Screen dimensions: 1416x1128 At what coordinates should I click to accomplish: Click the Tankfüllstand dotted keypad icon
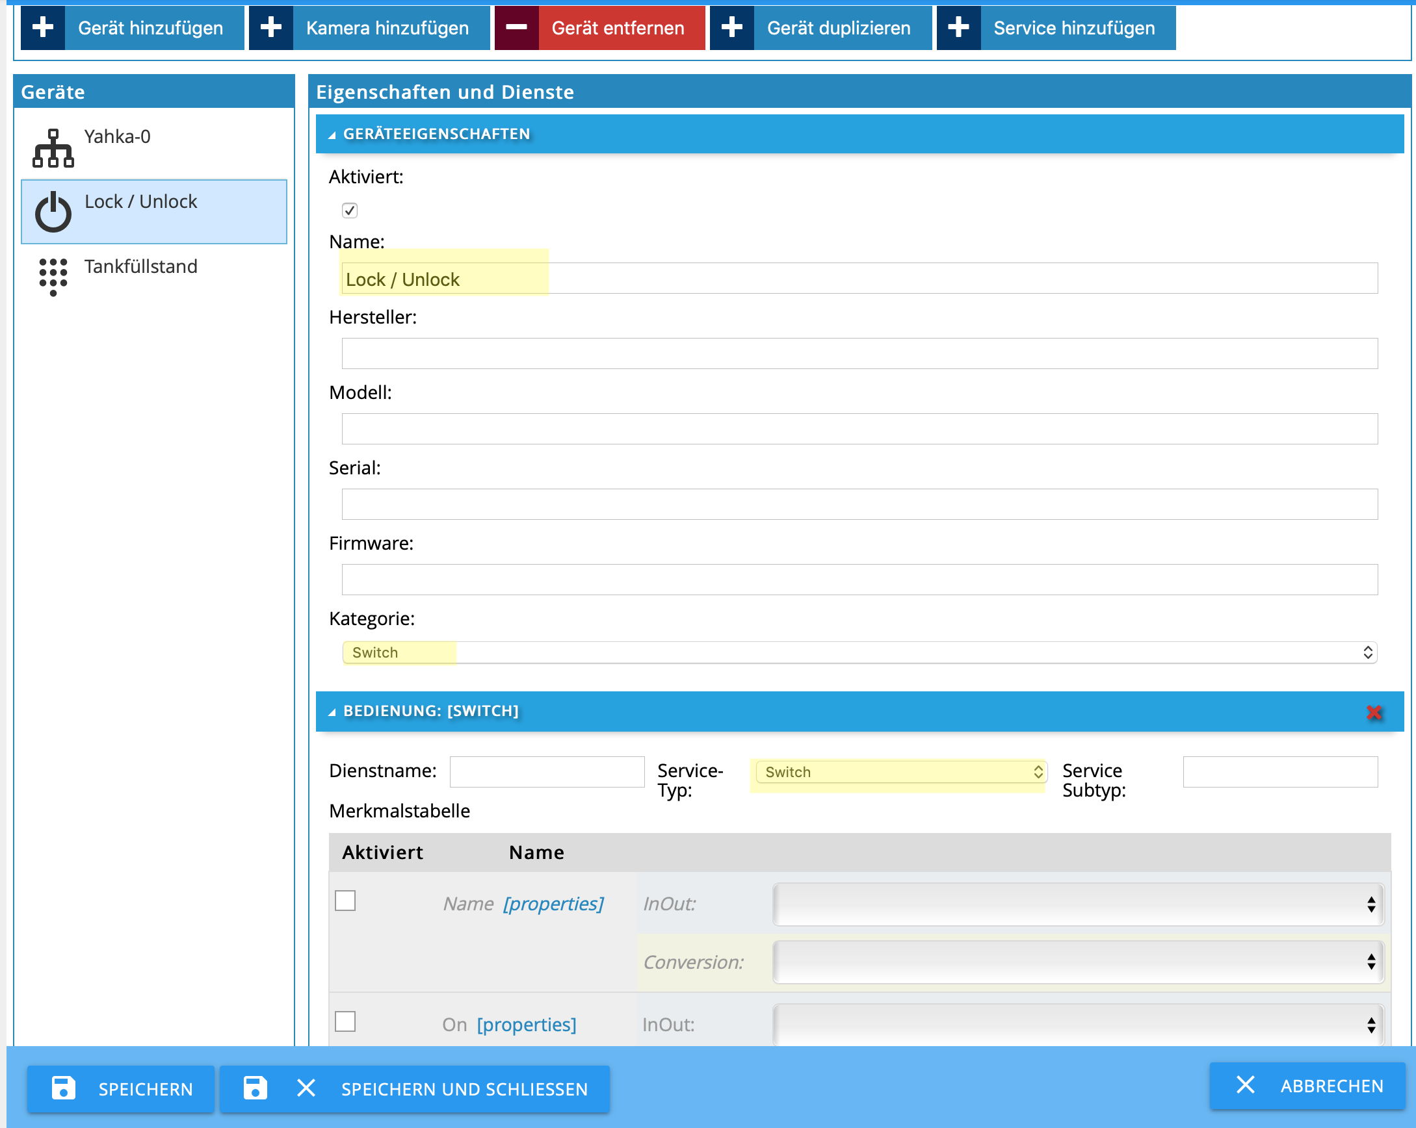click(53, 276)
